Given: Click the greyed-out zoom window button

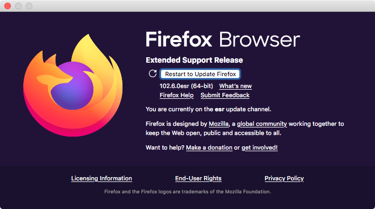Looking at the screenshot, I should (29, 6).
